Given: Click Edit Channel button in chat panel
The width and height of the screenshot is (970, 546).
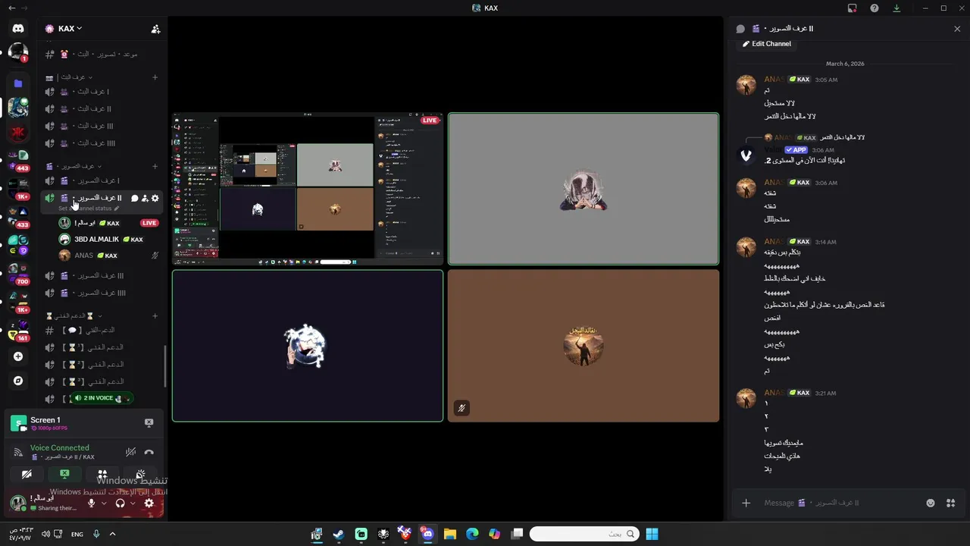Looking at the screenshot, I should pyautogui.click(x=767, y=44).
